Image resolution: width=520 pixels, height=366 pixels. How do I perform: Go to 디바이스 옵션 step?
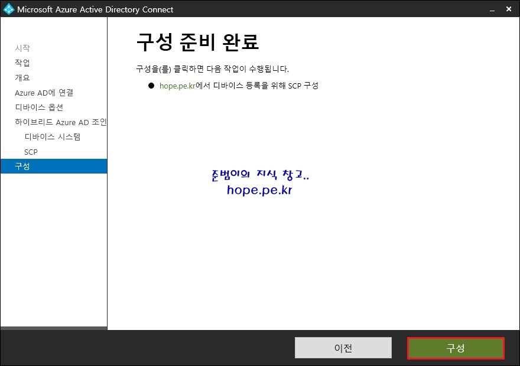point(39,107)
